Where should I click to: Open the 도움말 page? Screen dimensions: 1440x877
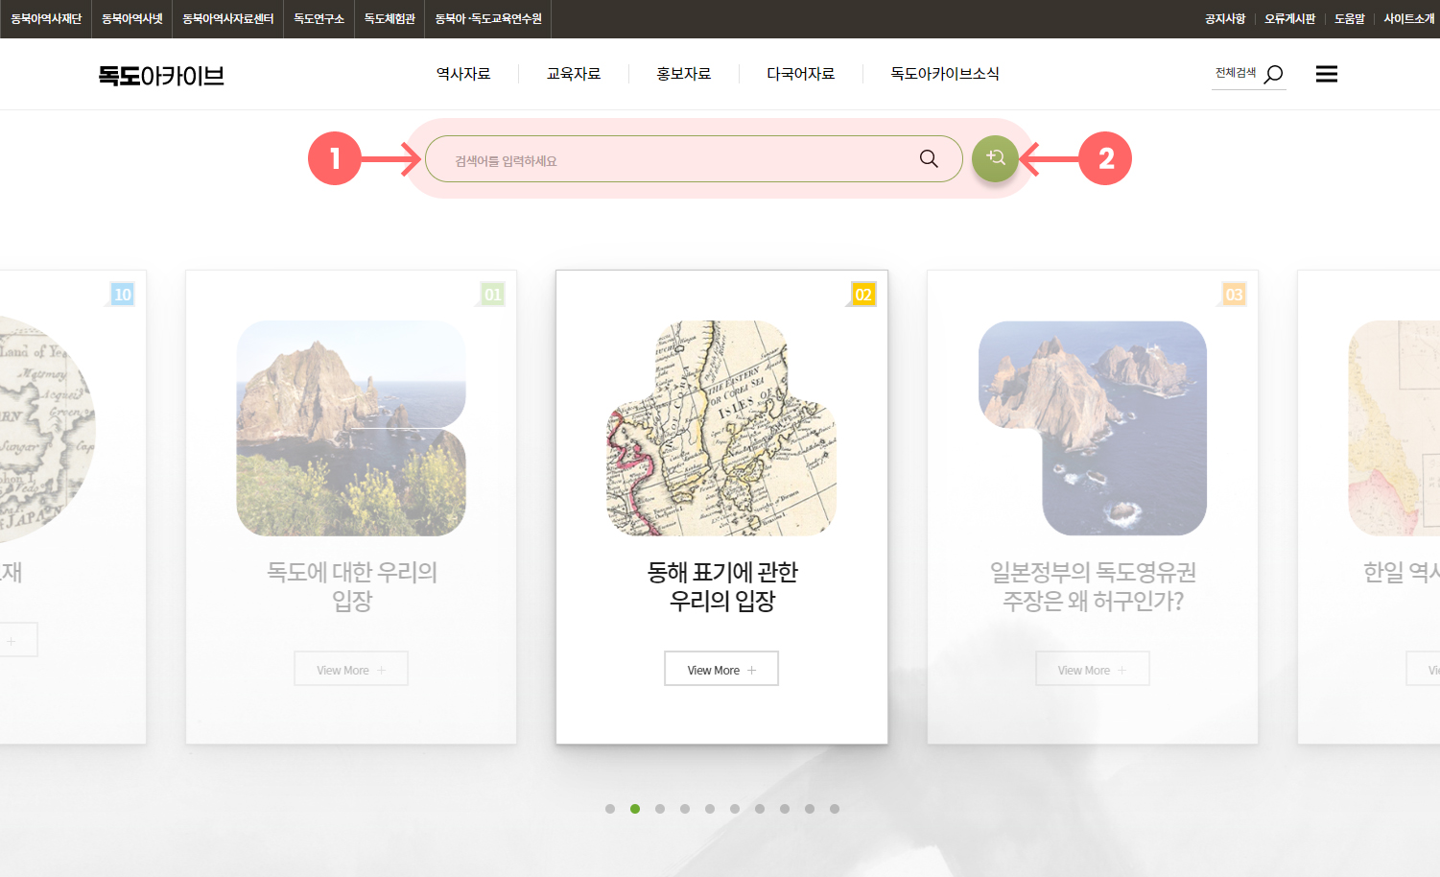tap(1348, 18)
